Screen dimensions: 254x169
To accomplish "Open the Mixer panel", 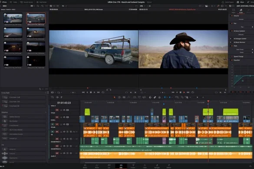I will (x=241, y=2).
